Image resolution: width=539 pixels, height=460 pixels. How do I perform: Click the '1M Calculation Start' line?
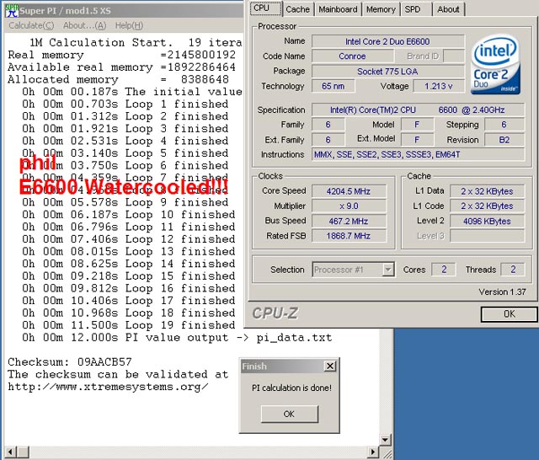coord(136,43)
